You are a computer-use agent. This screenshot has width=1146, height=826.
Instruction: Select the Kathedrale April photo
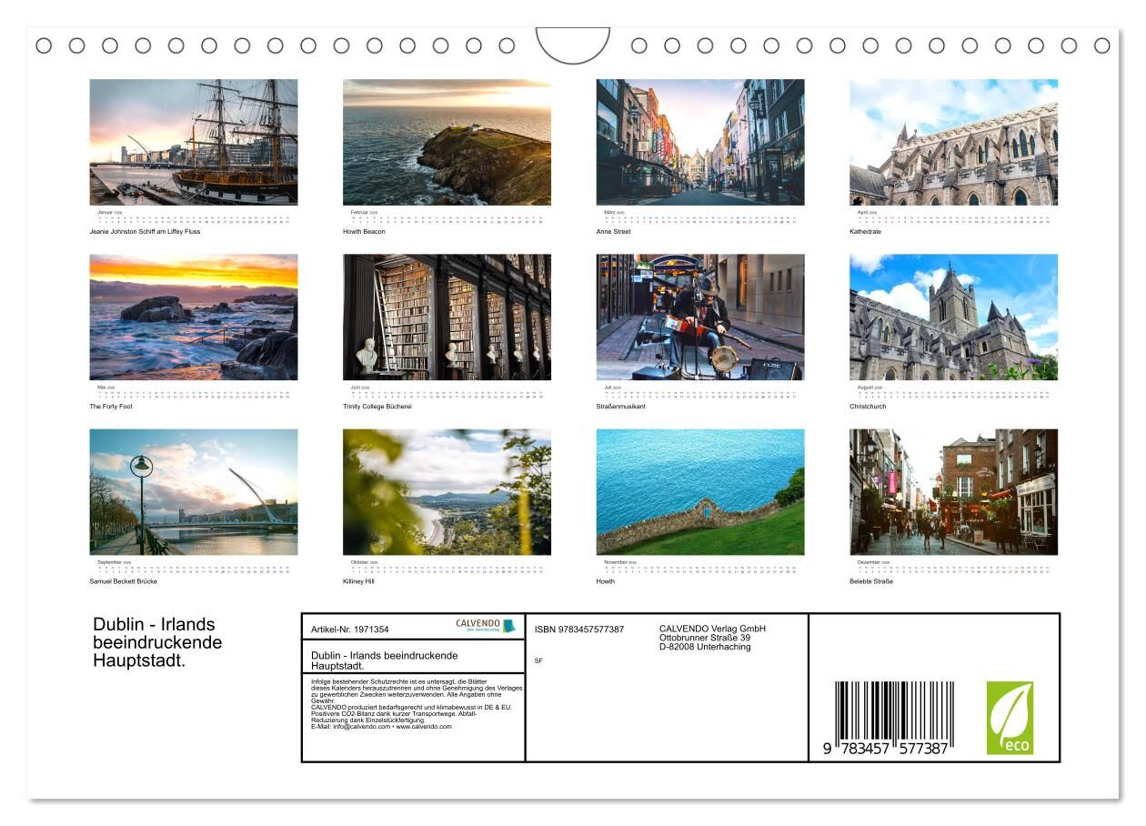pos(953,142)
